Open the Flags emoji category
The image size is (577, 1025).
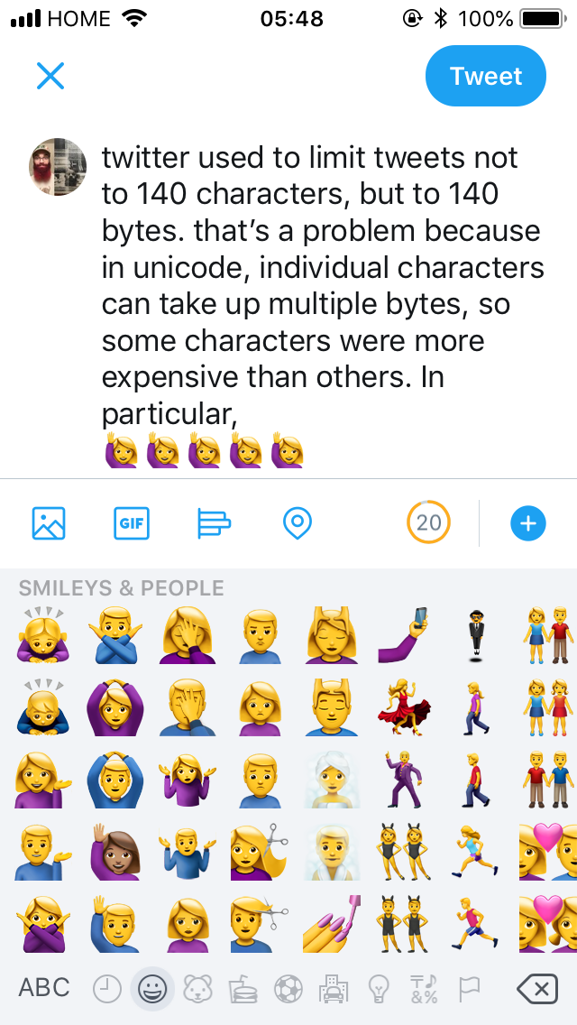[469, 988]
